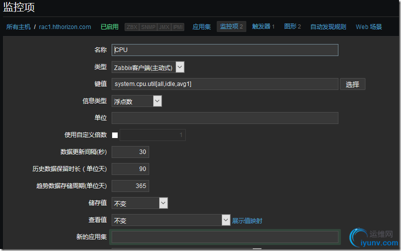The image size is (401, 251).
Task: Click the JMX availability indicator
Action: pos(164,27)
